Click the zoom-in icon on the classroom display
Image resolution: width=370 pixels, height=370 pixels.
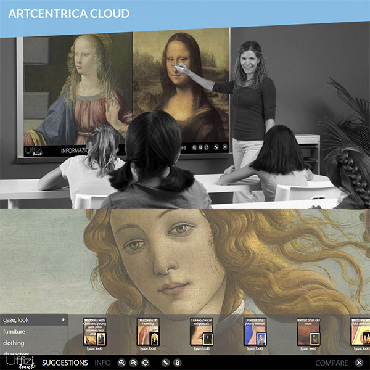(x=194, y=148)
